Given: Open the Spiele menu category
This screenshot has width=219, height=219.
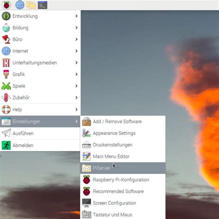Looking at the screenshot, I should [40, 86].
